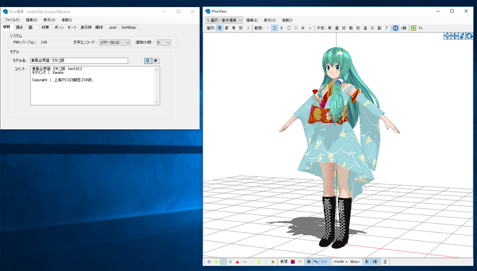Choose triangle range selection
The image size is (477, 271).
[296, 28]
